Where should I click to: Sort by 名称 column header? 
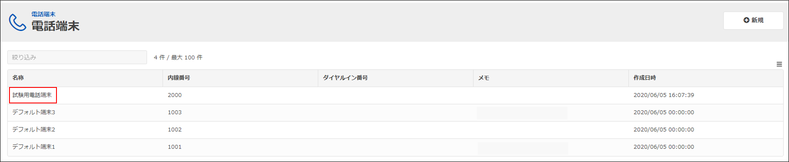(x=18, y=78)
